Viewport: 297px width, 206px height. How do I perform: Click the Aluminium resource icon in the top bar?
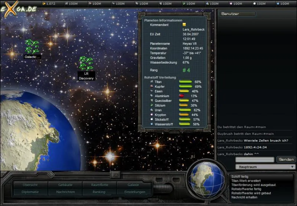tap(137, 4)
